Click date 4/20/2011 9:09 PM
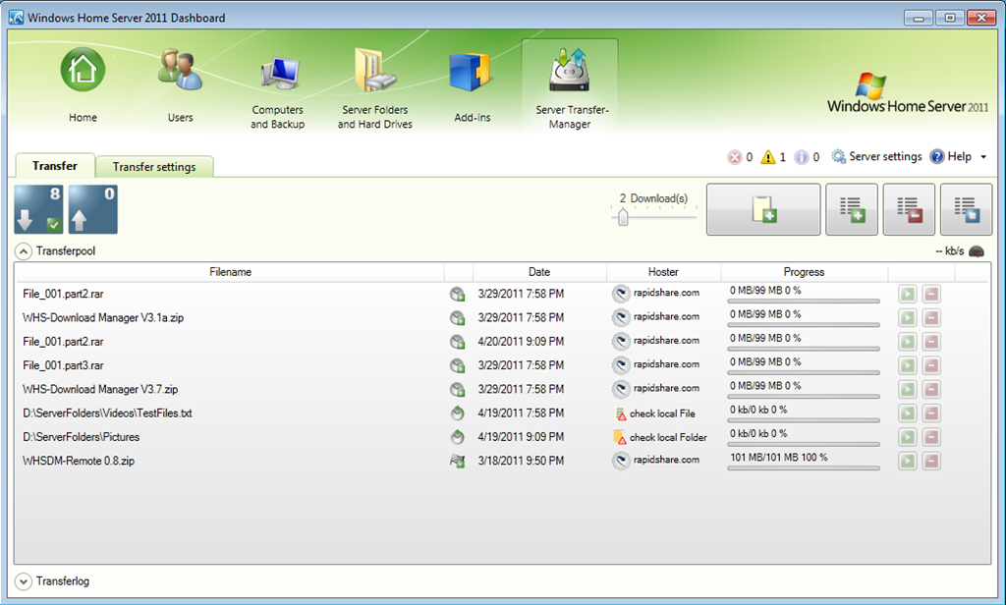 (x=521, y=342)
